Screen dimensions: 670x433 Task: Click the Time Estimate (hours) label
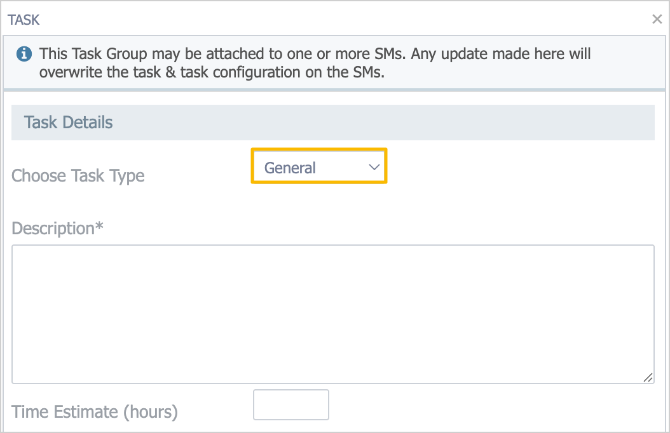tap(95, 412)
